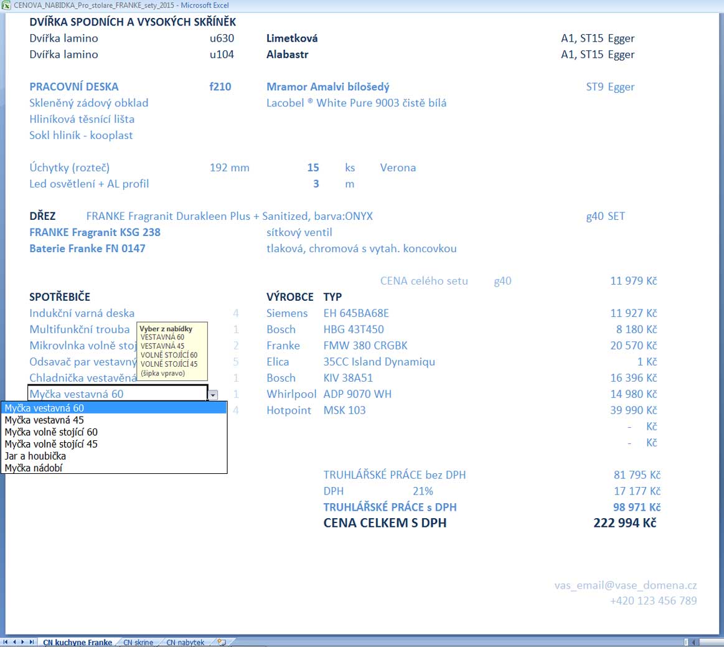Go to the next sheet tab arrow

(22, 642)
